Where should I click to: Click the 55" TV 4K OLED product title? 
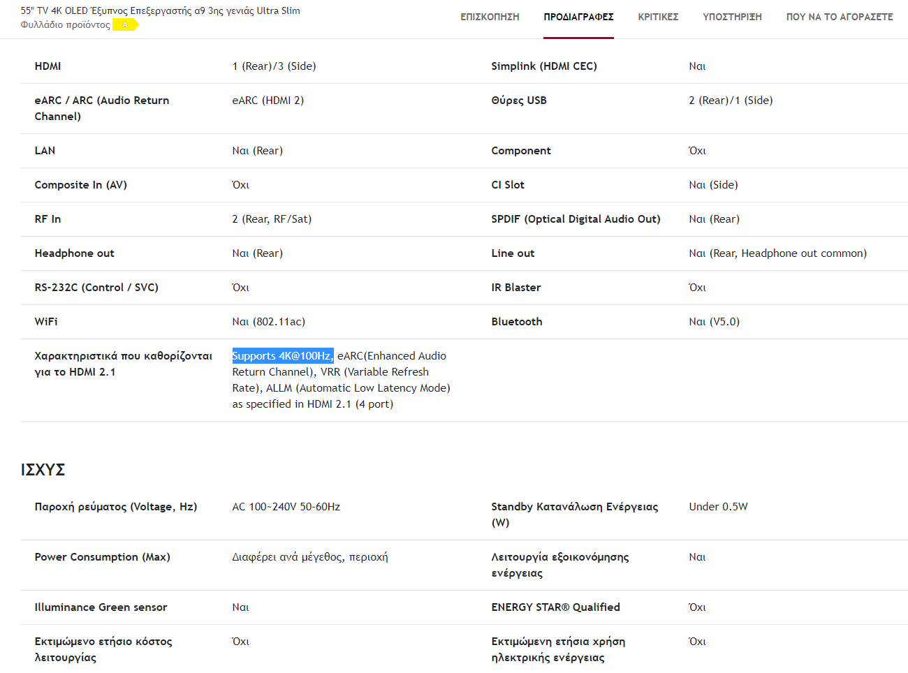pos(160,10)
